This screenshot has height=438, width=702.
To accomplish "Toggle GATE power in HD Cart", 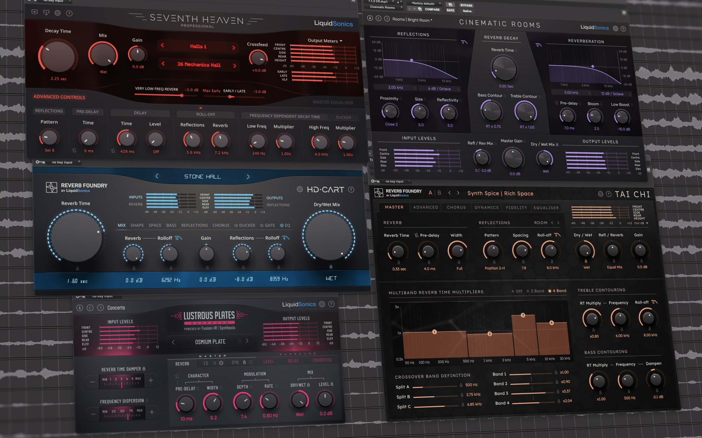I will pyautogui.click(x=262, y=225).
